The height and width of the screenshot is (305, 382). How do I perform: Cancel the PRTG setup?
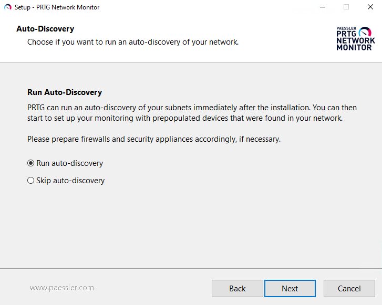click(x=349, y=288)
